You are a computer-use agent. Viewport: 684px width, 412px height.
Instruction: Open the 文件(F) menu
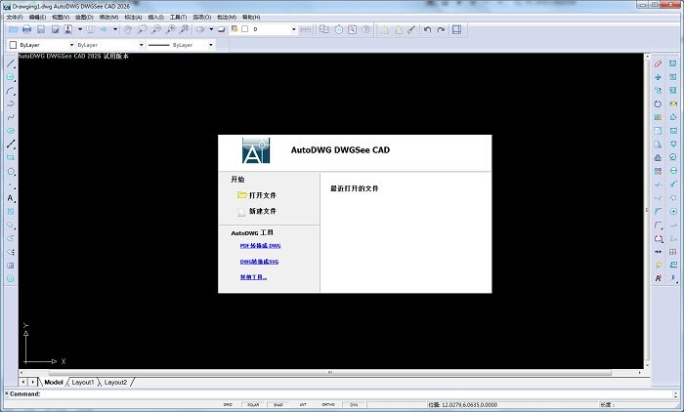tap(15, 17)
